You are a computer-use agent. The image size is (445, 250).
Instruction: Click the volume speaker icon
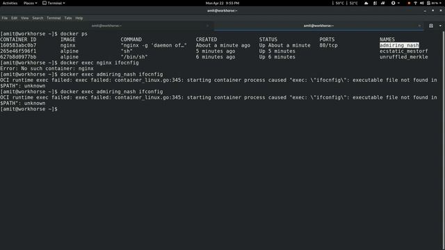coord(422,3)
